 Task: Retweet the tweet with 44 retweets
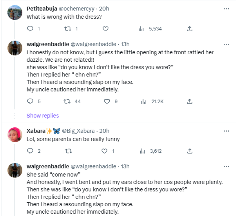(68, 101)
